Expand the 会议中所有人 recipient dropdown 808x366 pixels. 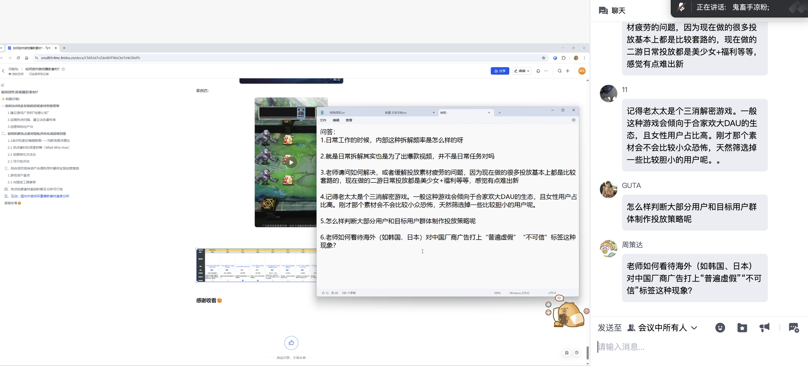click(694, 328)
